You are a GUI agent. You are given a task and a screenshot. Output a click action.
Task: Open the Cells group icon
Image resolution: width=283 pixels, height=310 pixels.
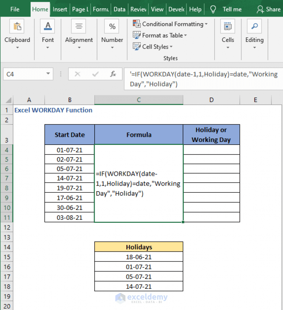pyautogui.click(x=228, y=26)
